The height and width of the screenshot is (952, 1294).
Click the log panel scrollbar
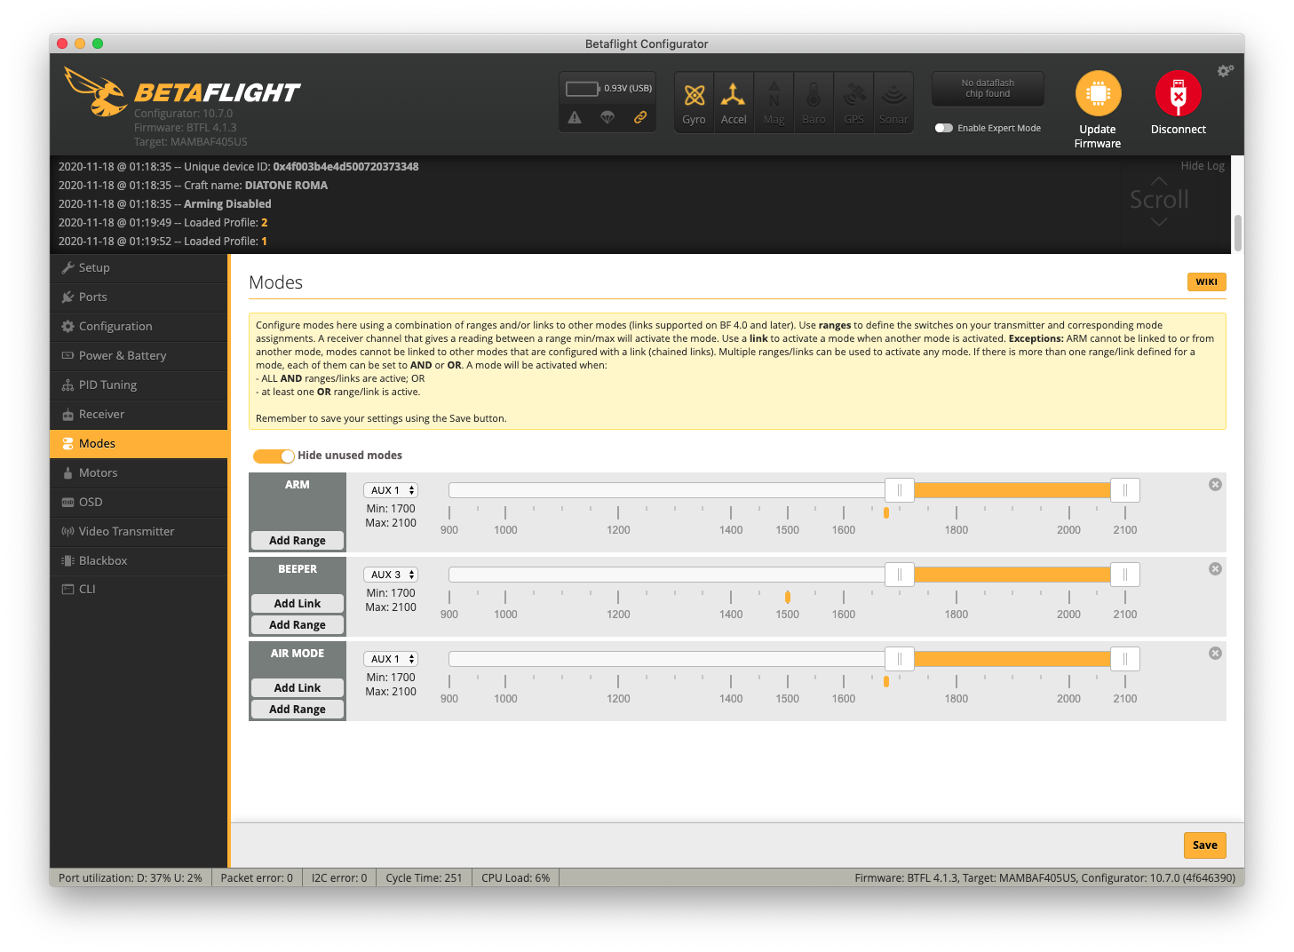click(1237, 233)
